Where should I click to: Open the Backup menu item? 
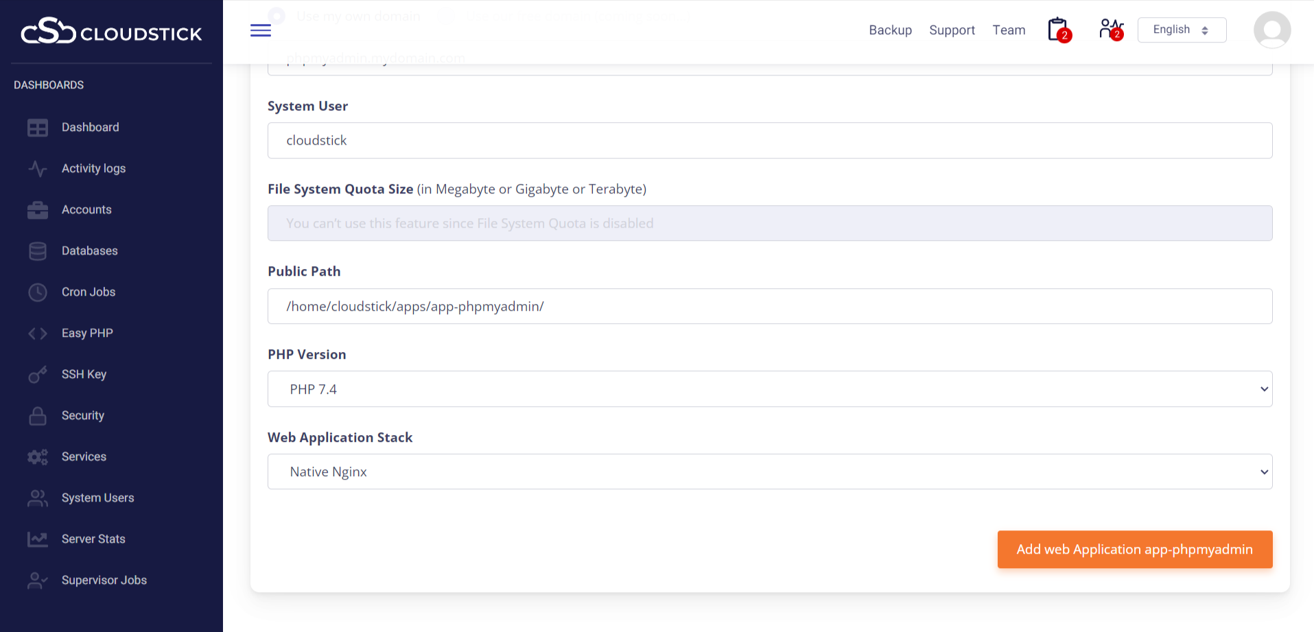click(890, 30)
